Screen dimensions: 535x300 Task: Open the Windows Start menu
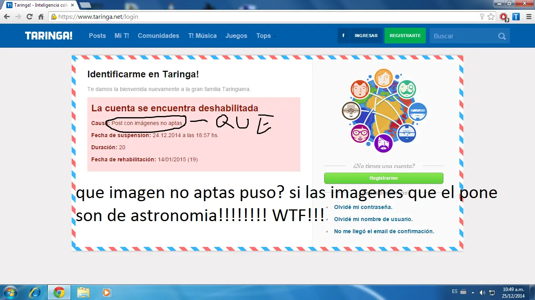(x=10, y=292)
